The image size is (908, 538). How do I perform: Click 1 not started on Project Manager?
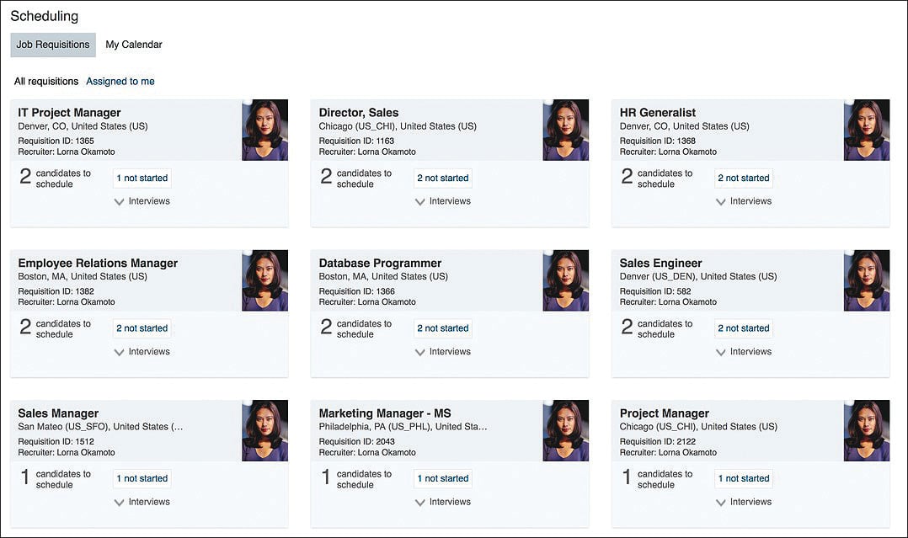744,478
